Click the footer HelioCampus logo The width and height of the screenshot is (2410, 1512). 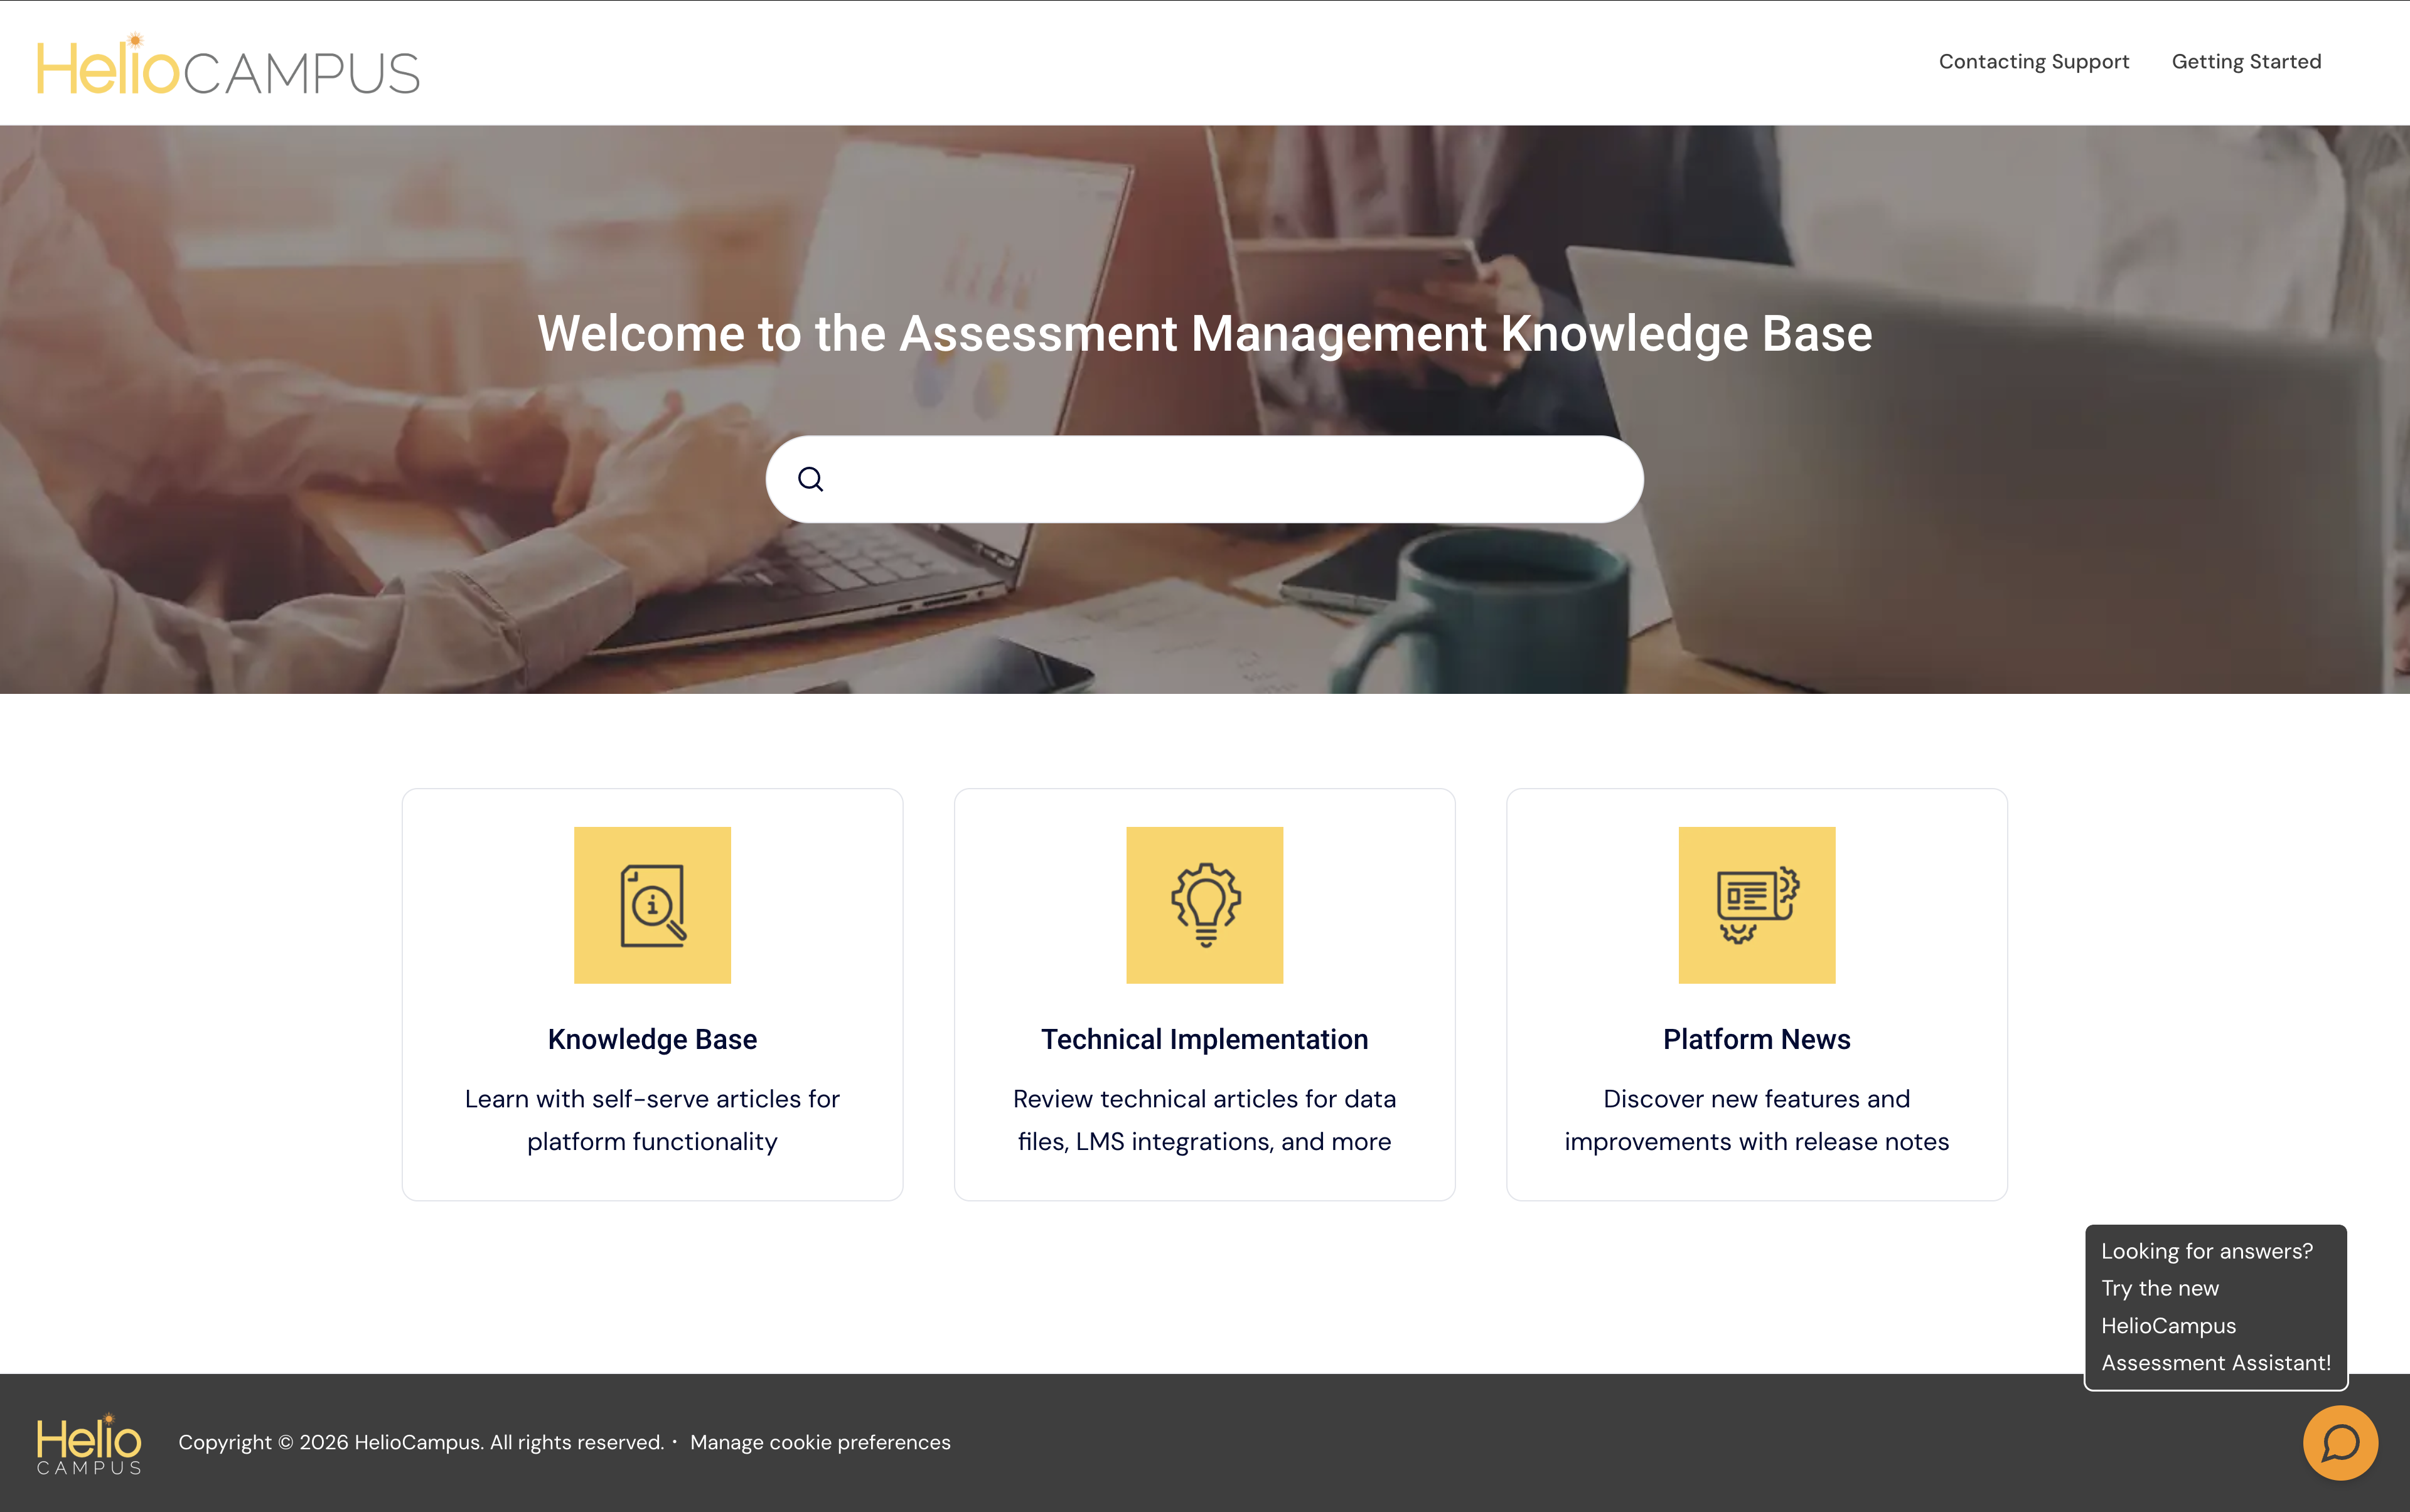(89, 1443)
